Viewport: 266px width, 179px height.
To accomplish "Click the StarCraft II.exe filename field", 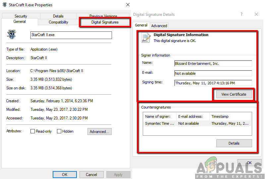I will click(71, 35).
